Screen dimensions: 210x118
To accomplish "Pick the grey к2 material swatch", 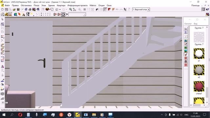I will coord(199,70).
